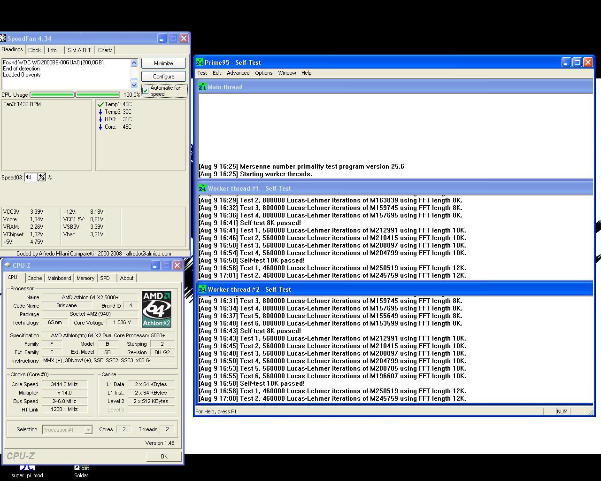Screen dimensions: 601x481
Task: Click the 'Starting worker threads.' log line
Action: click(255, 174)
